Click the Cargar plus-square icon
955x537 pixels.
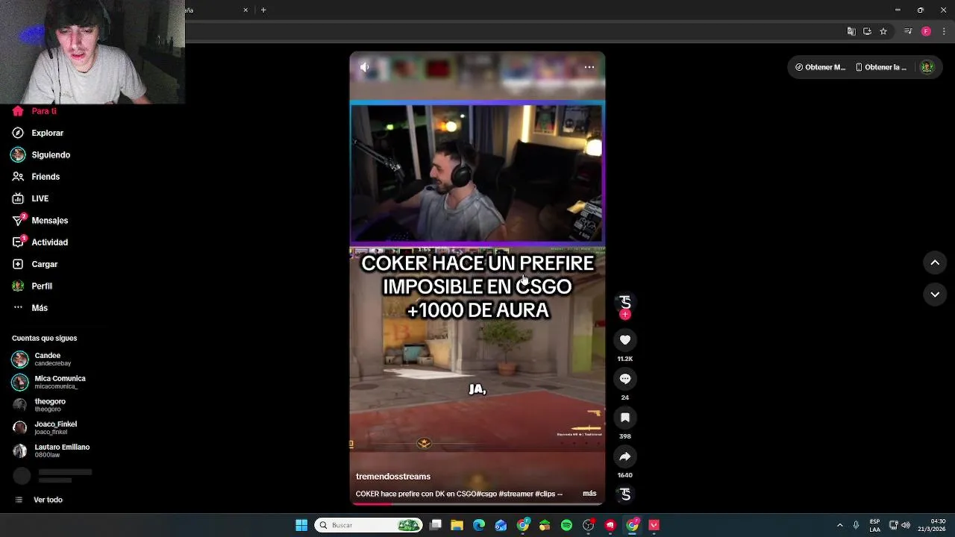tap(18, 264)
